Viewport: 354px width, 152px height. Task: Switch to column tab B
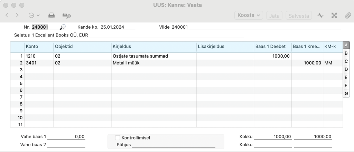(x=346, y=53)
